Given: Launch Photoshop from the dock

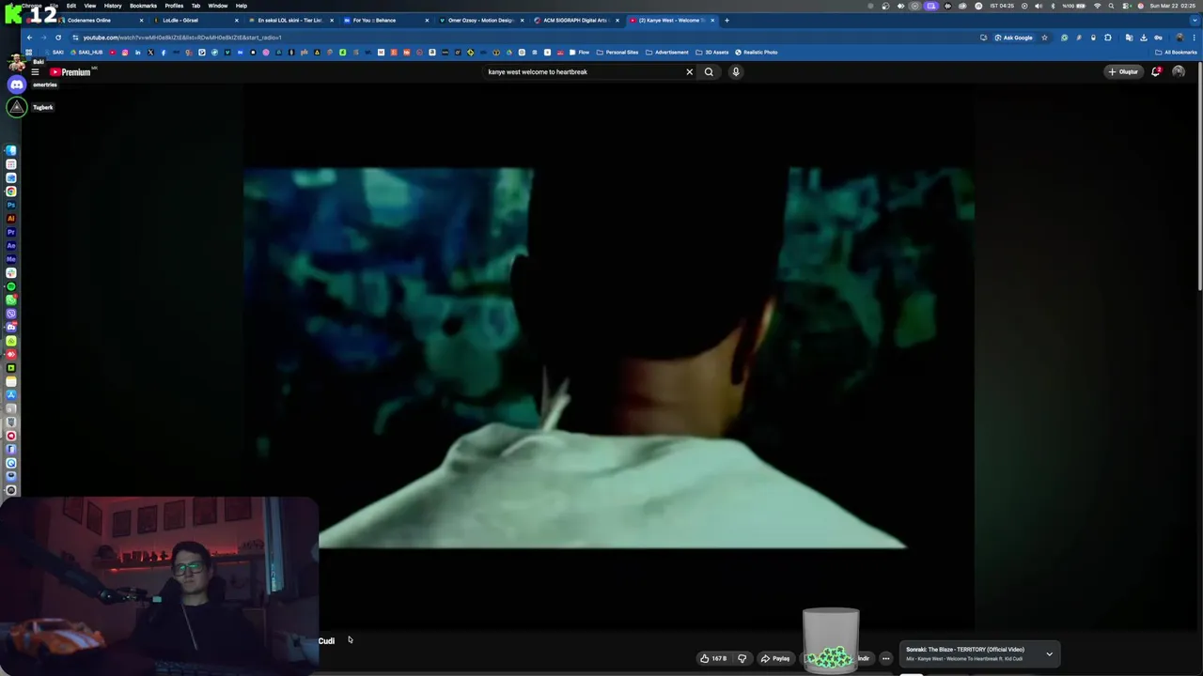Looking at the screenshot, I should click(11, 205).
